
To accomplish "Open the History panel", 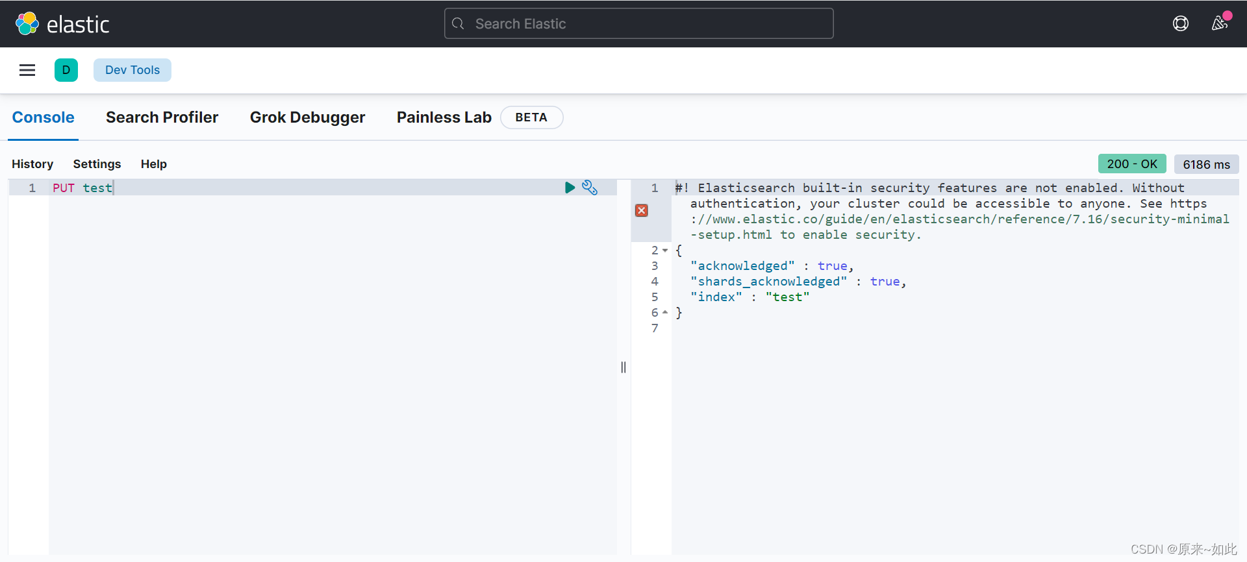I will (x=32, y=164).
